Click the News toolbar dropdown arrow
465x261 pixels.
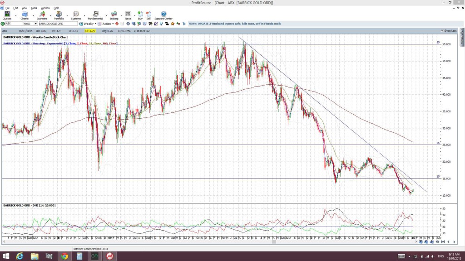point(134,15)
